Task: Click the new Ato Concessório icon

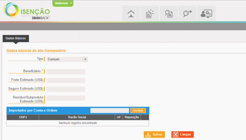Action: 150,13
